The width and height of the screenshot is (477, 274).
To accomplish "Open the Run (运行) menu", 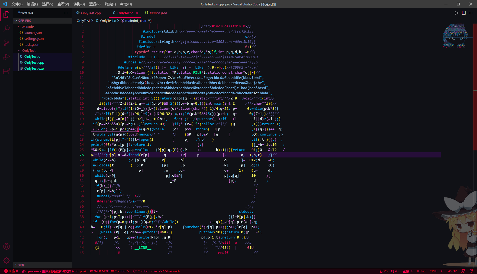I will [x=95, y=4].
